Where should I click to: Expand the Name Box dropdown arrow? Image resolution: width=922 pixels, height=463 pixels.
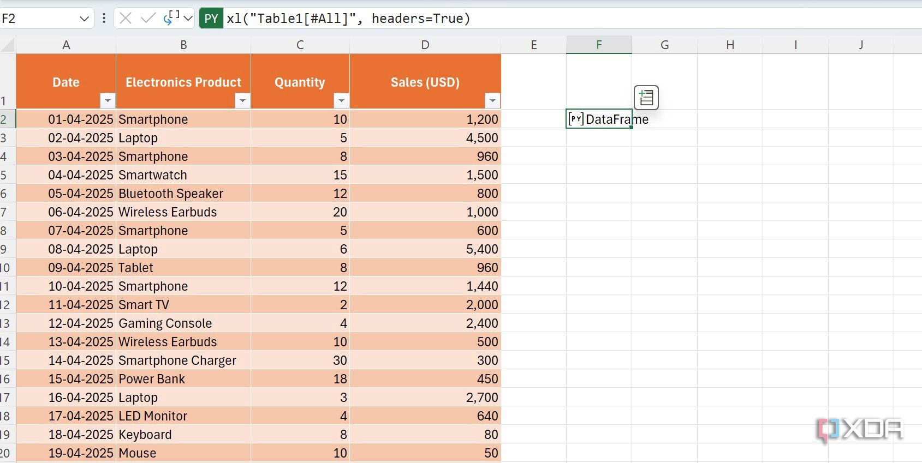84,19
